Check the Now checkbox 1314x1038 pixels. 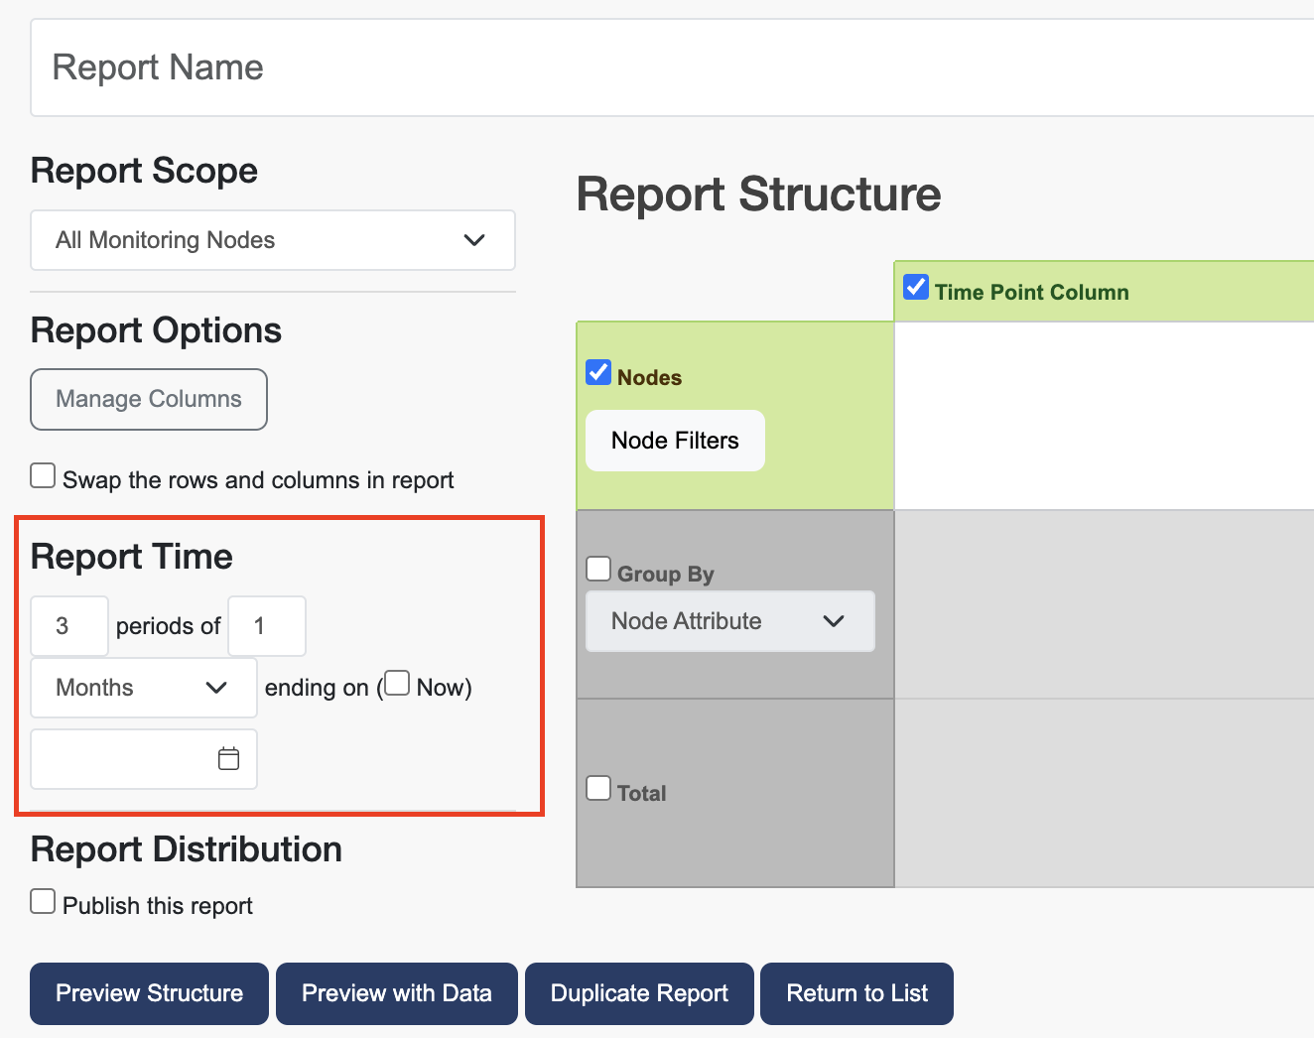coord(397,684)
